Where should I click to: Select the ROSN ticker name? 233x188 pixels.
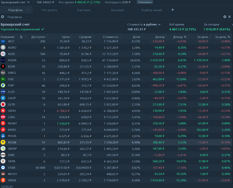point(12,142)
